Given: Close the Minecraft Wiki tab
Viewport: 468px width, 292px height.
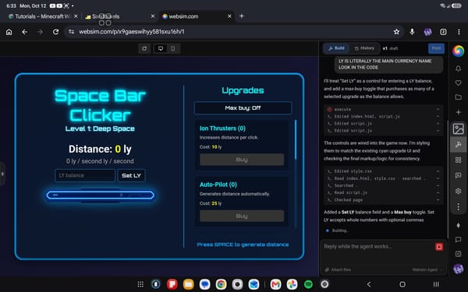Looking at the screenshot, I should pyautogui.click(x=76, y=16).
